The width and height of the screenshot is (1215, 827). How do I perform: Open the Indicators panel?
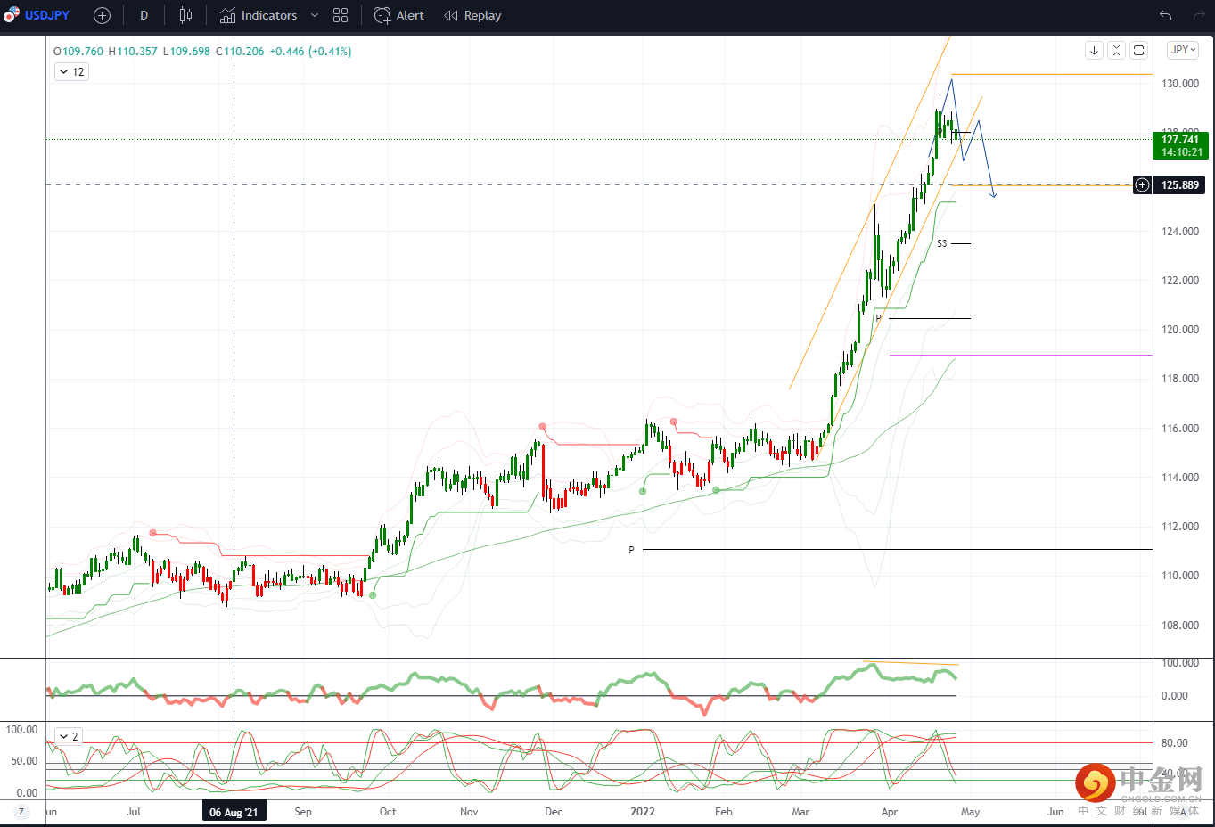pyautogui.click(x=259, y=15)
